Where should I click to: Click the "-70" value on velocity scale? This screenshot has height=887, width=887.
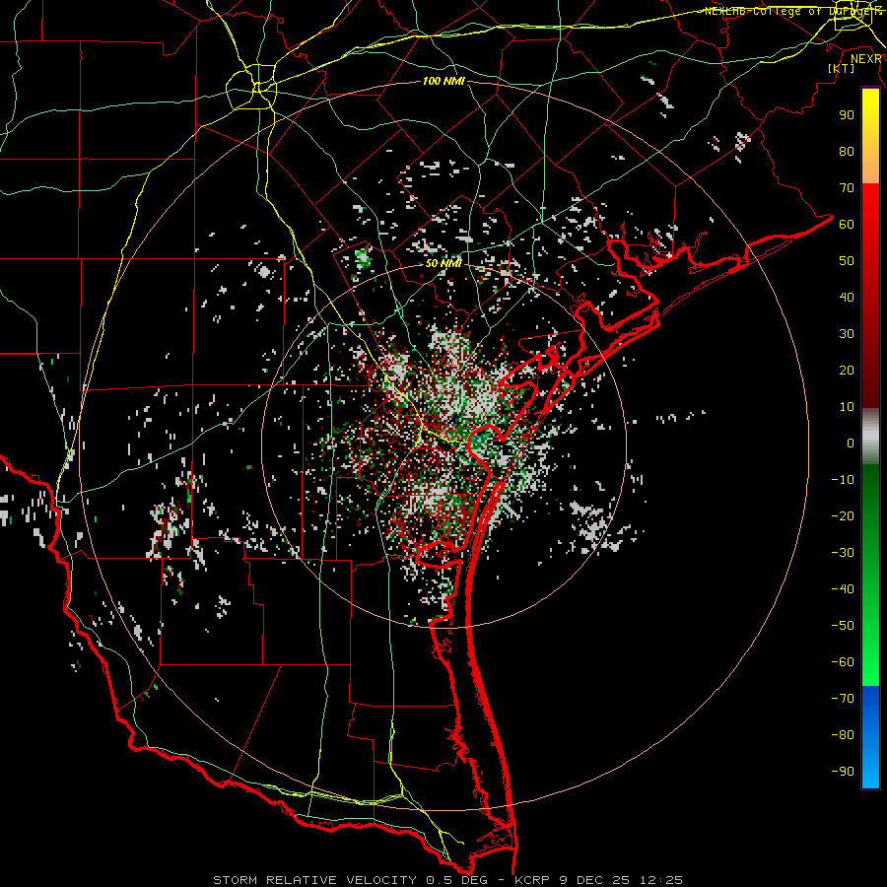tap(843, 699)
